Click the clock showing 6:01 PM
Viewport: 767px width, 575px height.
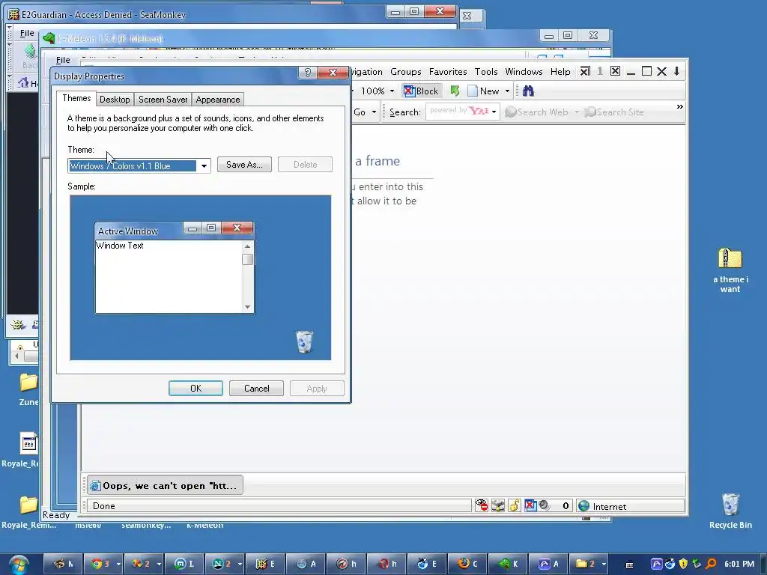(x=739, y=564)
